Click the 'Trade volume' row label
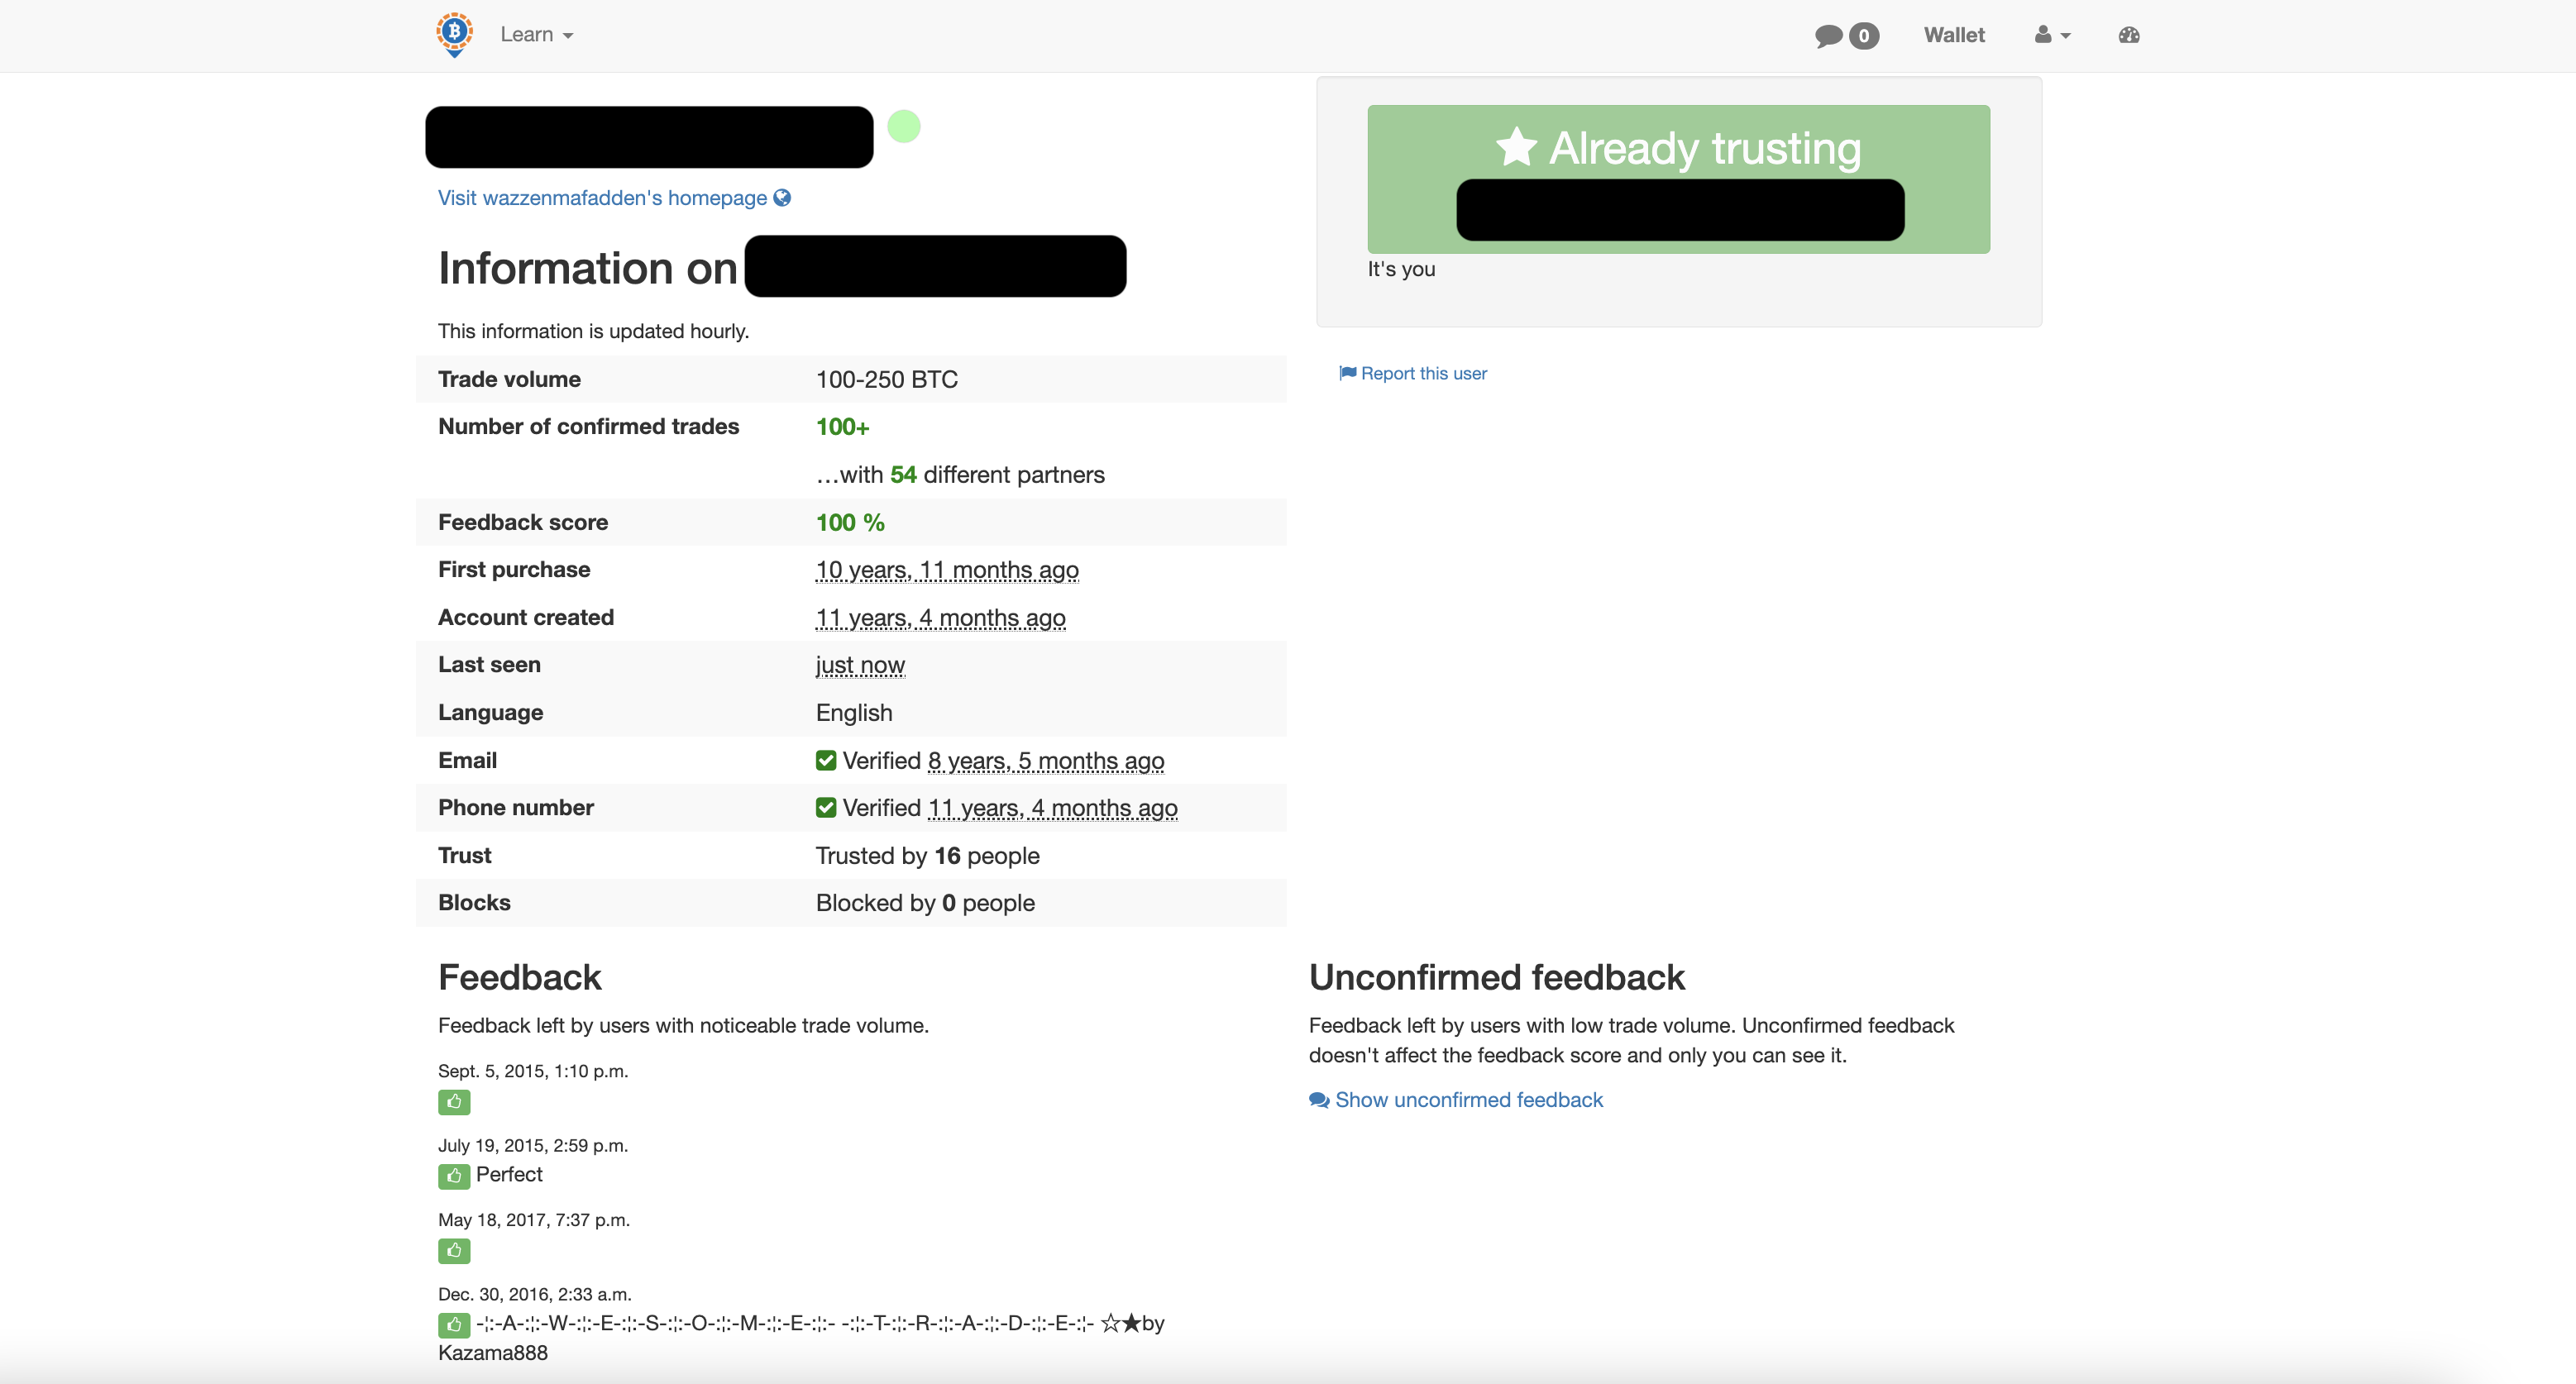Screen dimensions: 2576x1384 (509, 379)
